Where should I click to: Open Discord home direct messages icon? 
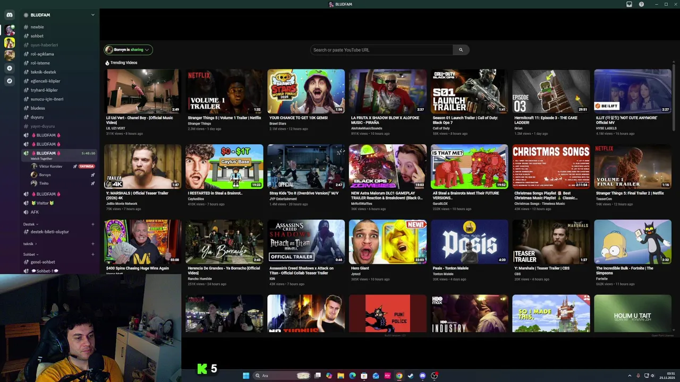click(x=10, y=15)
